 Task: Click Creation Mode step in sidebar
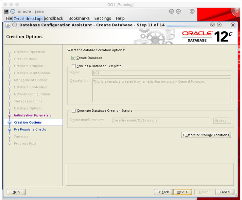(x=26, y=59)
